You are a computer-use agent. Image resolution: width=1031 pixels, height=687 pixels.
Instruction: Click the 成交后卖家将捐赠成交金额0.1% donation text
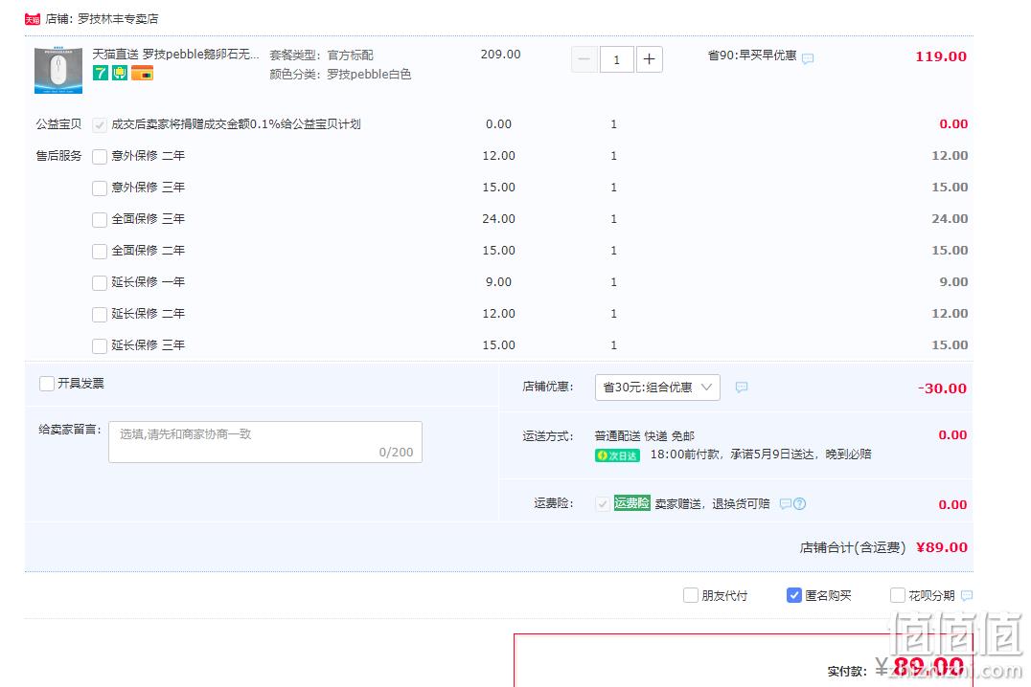tap(236, 124)
